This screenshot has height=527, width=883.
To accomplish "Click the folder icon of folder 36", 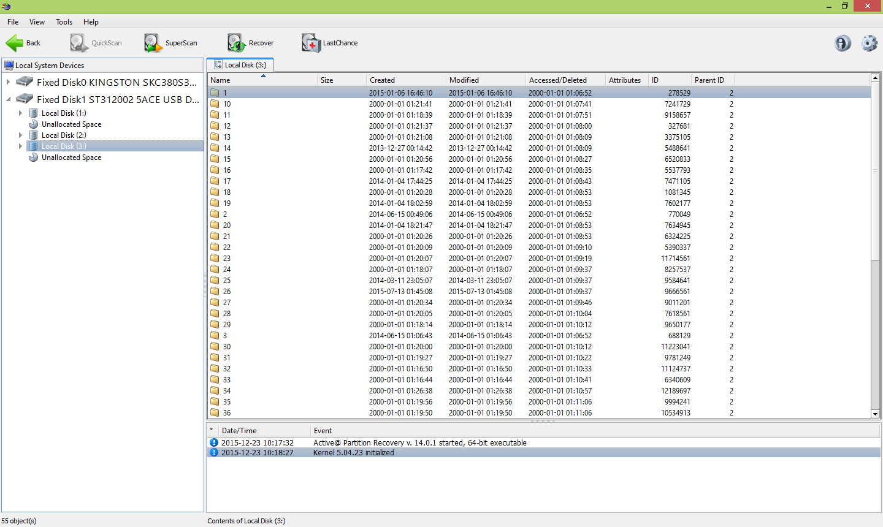I will coord(215,413).
